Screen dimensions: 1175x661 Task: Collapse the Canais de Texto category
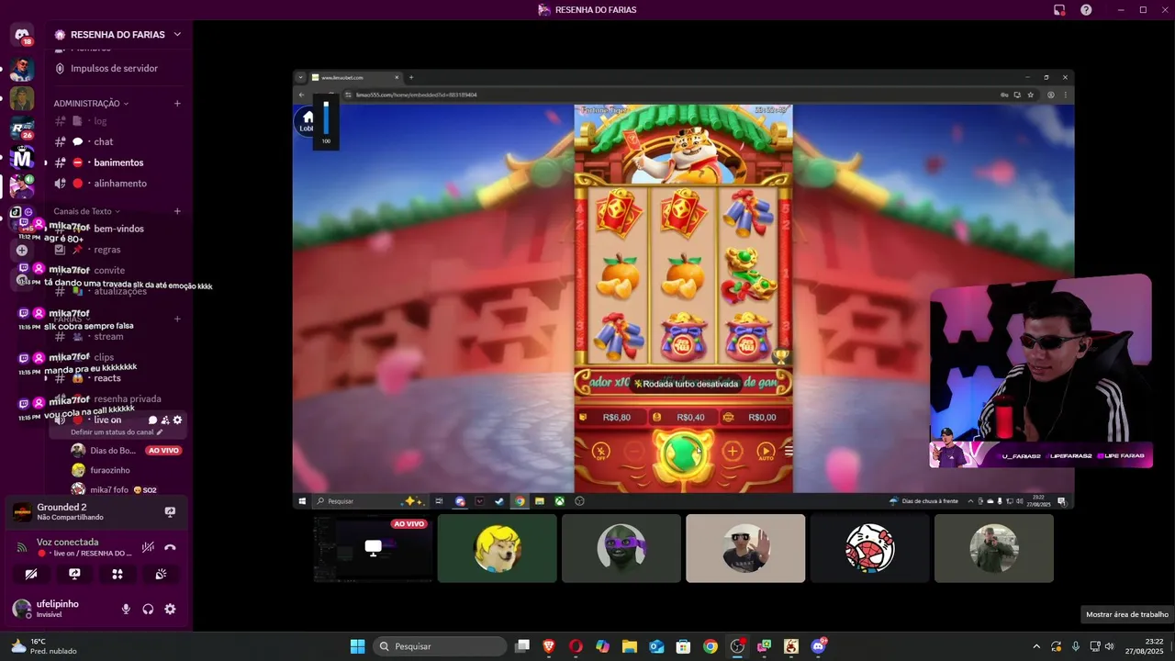point(86,211)
